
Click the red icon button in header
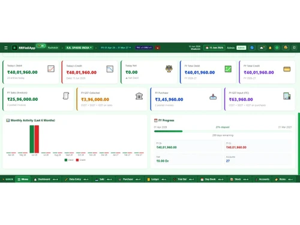(x=158, y=48)
